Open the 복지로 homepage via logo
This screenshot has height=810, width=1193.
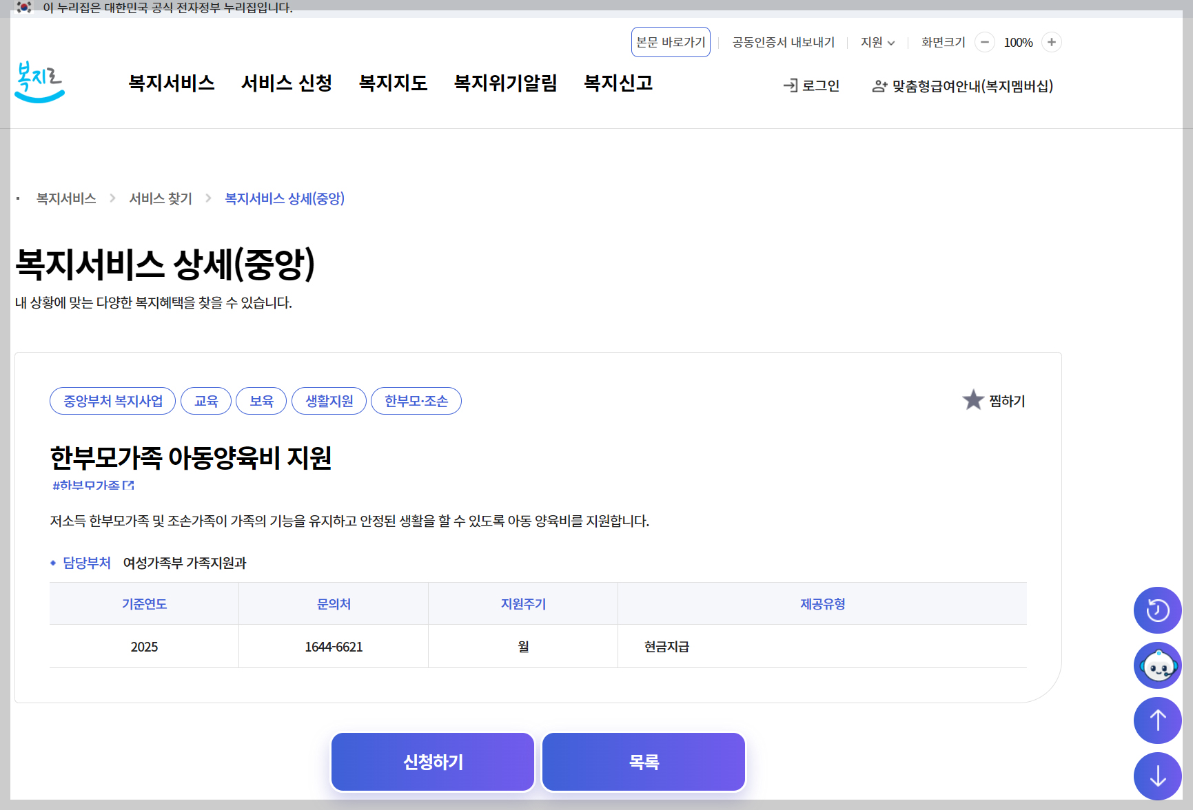click(x=39, y=85)
